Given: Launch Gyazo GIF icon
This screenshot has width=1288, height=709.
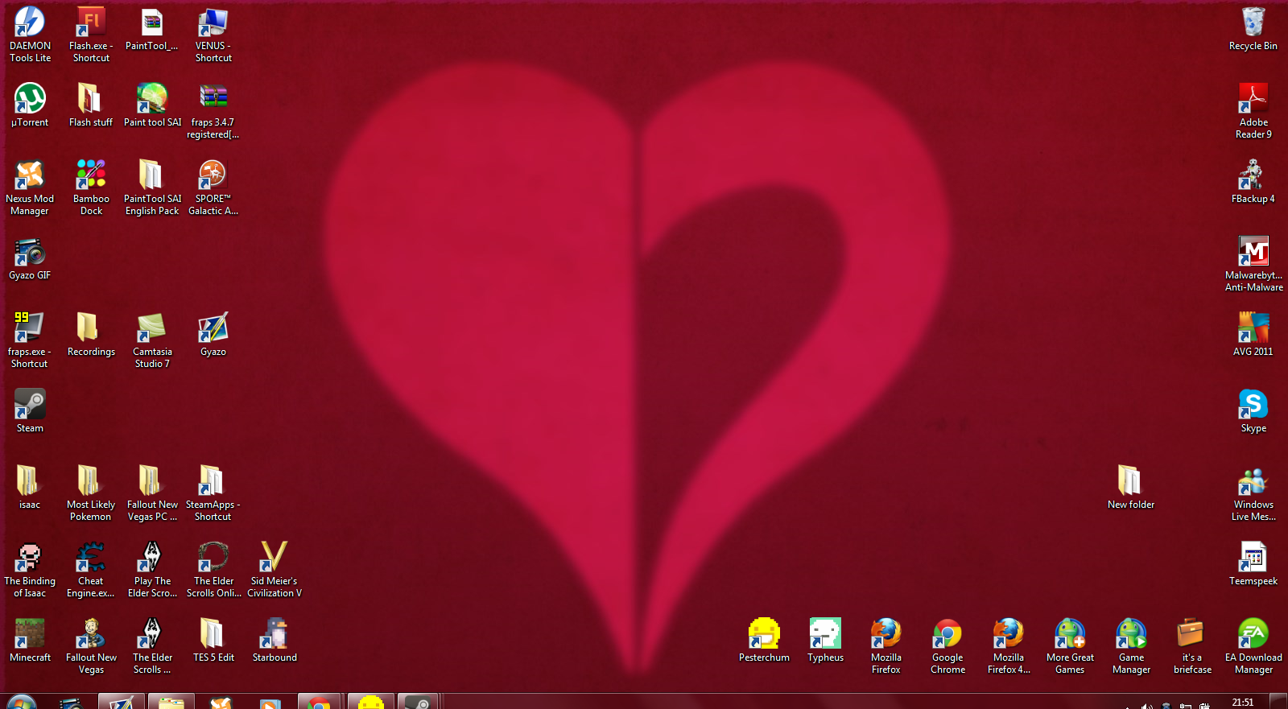Looking at the screenshot, I should click(30, 258).
